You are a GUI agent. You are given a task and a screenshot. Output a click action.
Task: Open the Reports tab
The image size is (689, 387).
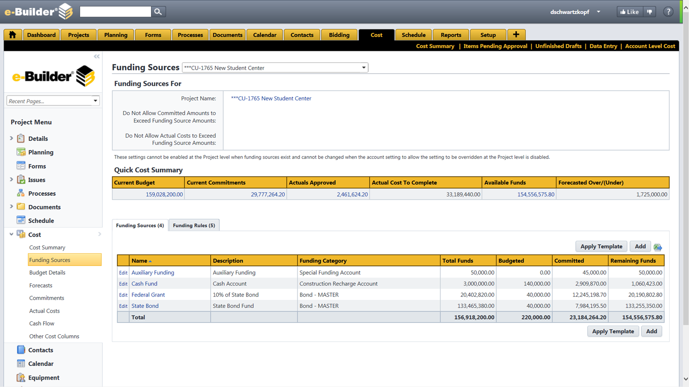click(x=451, y=35)
